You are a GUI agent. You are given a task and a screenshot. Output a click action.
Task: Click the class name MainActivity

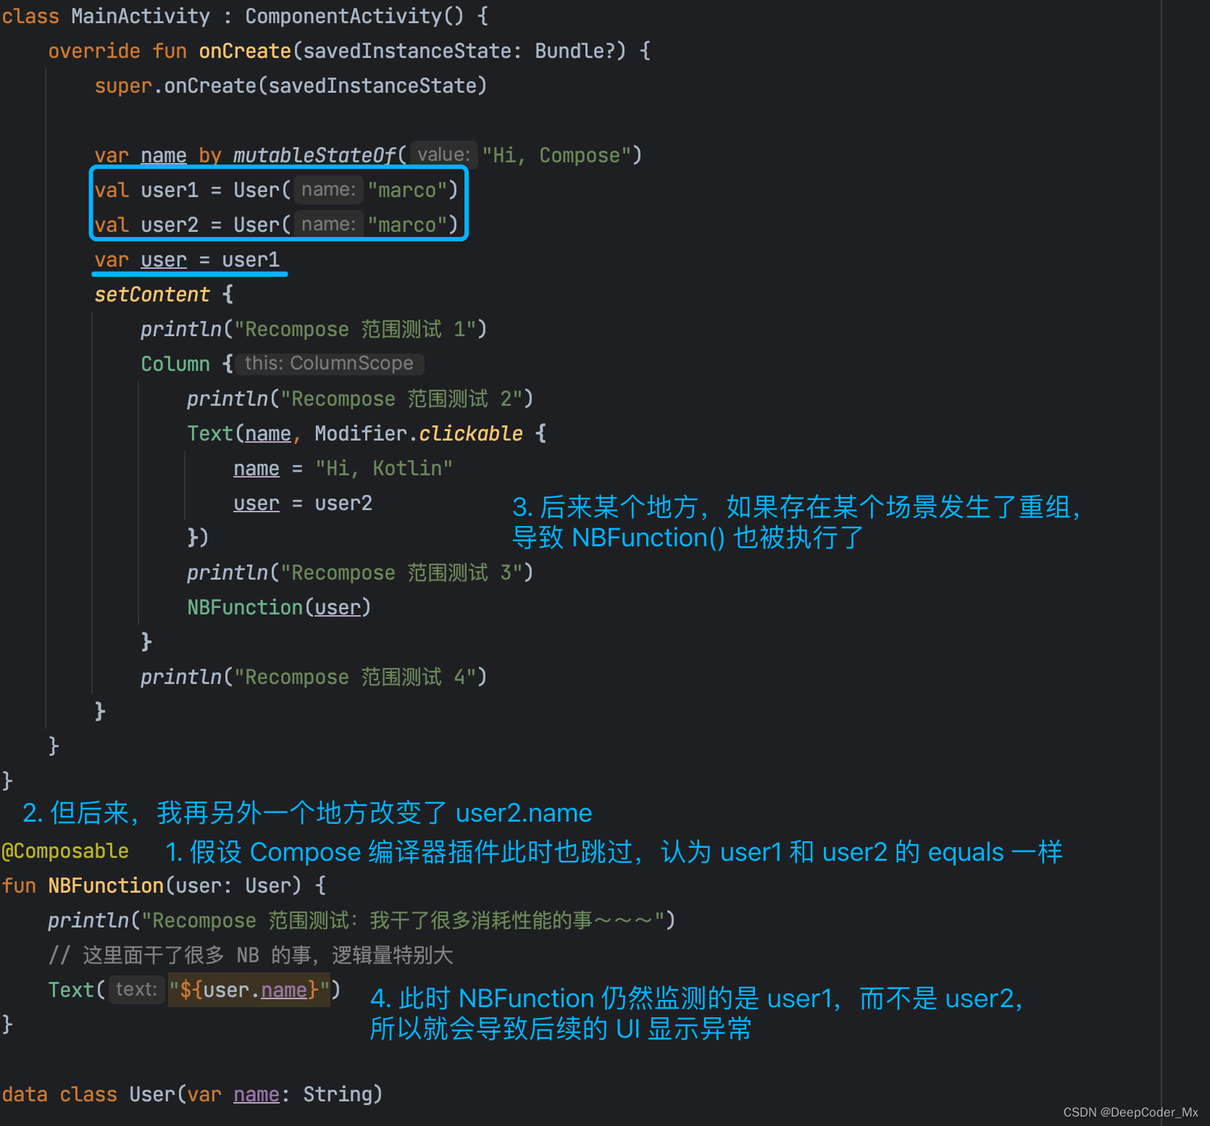141,16
